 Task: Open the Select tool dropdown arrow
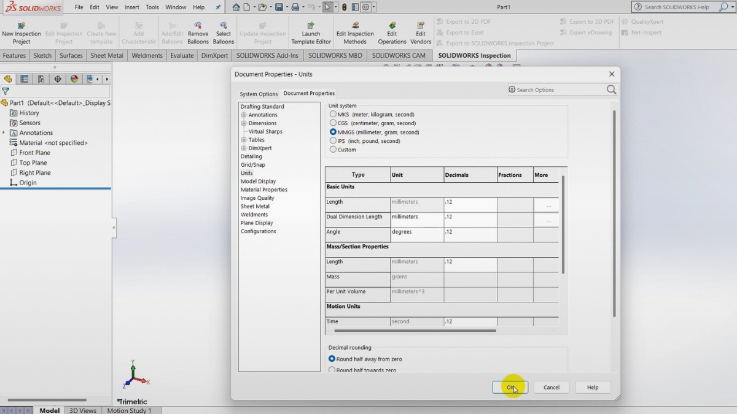(335, 7)
